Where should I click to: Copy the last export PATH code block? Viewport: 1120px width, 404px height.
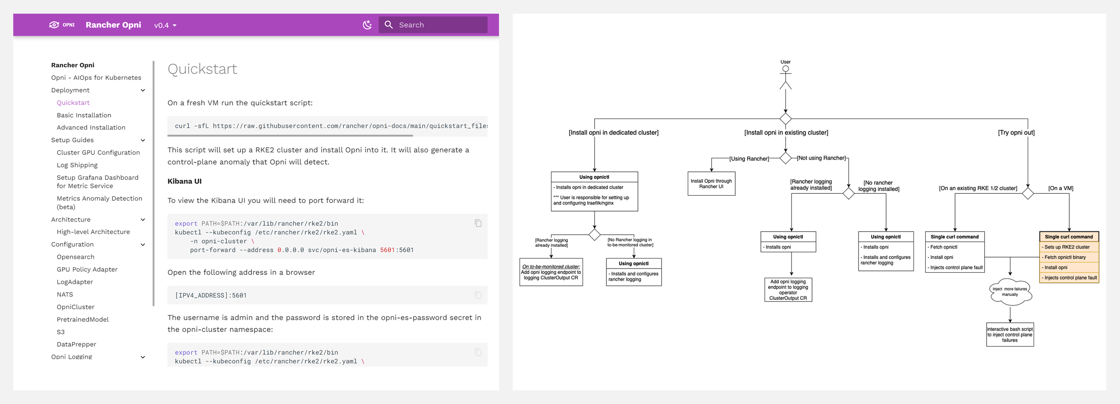click(x=478, y=352)
